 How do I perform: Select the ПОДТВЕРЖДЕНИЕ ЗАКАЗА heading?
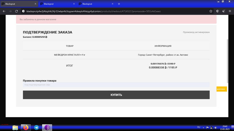pyautogui.click(x=48, y=32)
